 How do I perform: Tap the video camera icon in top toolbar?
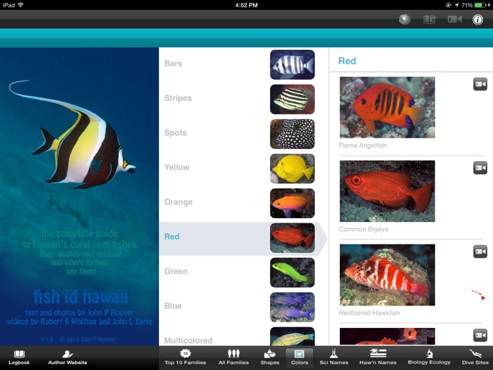[x=455, y=19]
